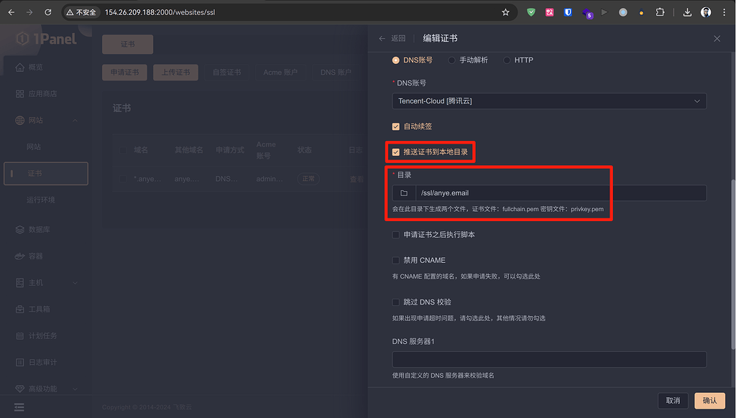736x418 pixels.
Task: Open the Tencent-Cloud DNS account dropdown
Action: tap(548, 101)
